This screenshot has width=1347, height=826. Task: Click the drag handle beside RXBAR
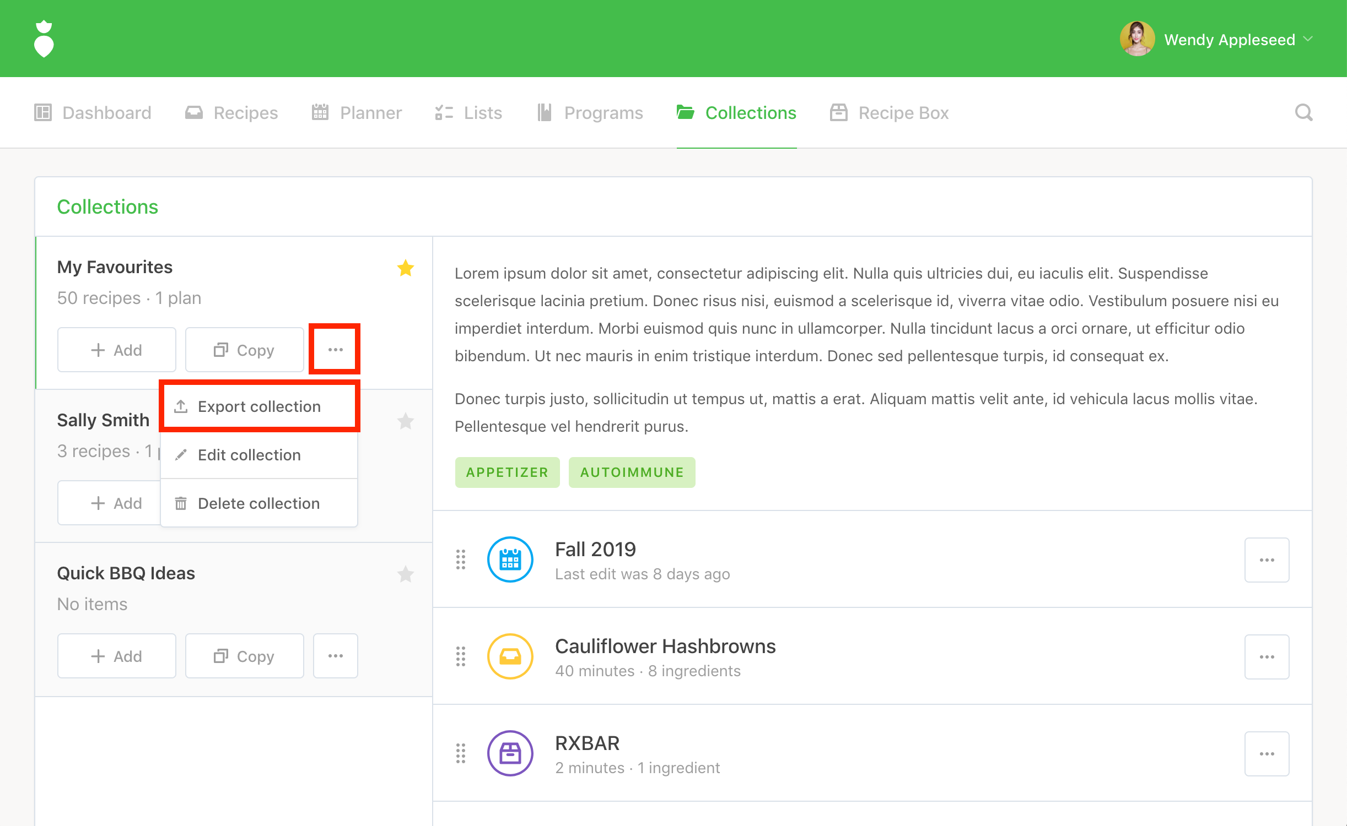pyautogui.click(x=461, y=753)
